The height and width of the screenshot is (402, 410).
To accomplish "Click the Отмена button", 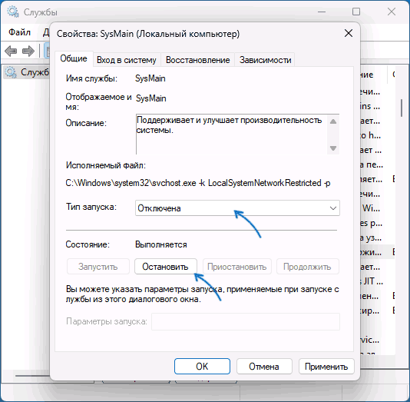I will point(264,367).
